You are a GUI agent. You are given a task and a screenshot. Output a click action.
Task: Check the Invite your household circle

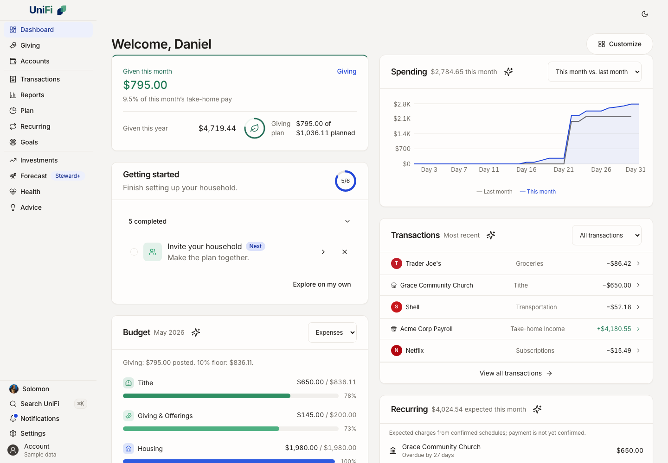coord(134,252)
